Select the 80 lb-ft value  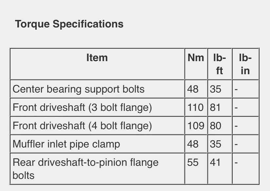[x=216, y=126]
